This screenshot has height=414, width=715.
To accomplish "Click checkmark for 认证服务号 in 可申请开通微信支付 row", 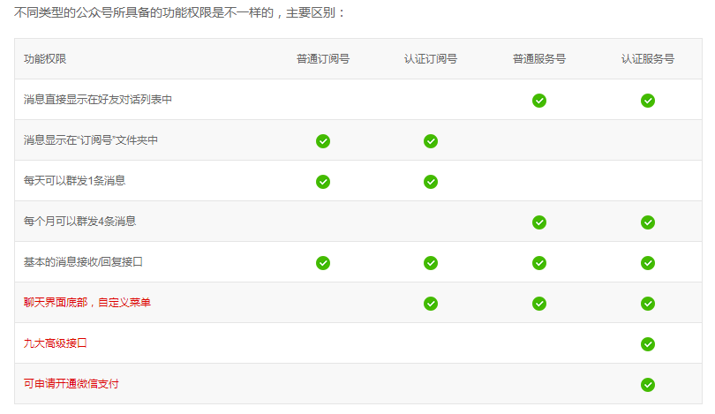I will point(647,385).
